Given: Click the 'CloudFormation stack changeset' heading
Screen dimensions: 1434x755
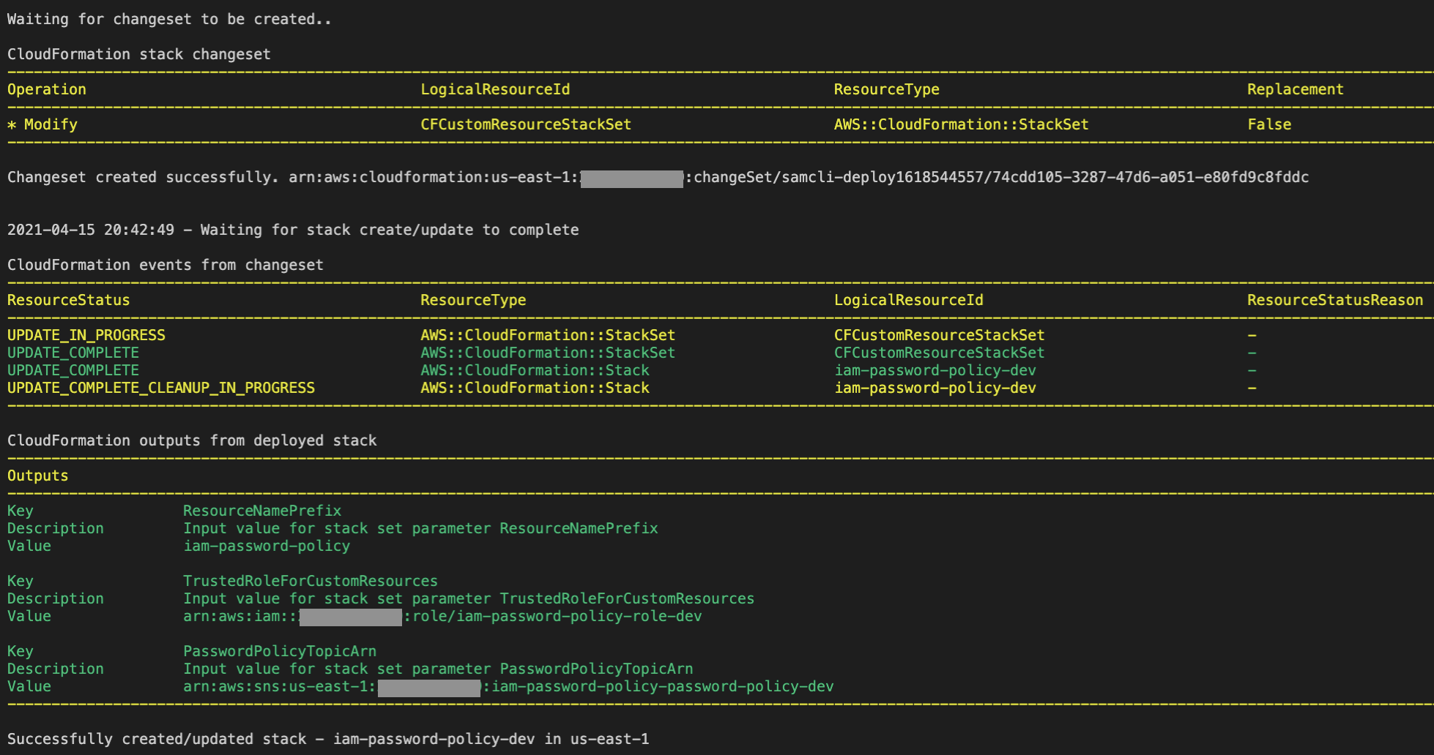Looking at the screenshot, I should pyautogui.click(x=139, y=54).
